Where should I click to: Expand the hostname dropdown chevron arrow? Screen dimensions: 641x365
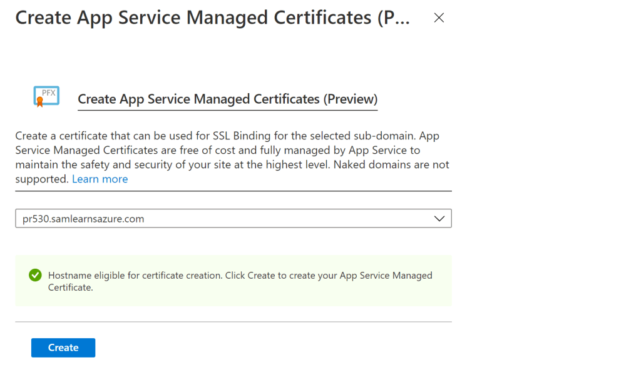coord(439,219)
